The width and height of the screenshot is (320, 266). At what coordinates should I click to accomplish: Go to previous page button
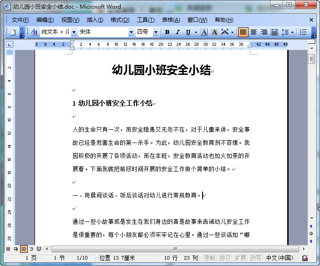tap(311, 226)
